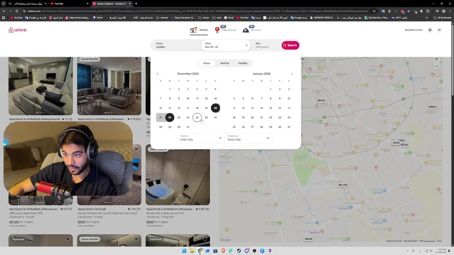Heart the modern jacuzzi studio listing

[205, 149]
